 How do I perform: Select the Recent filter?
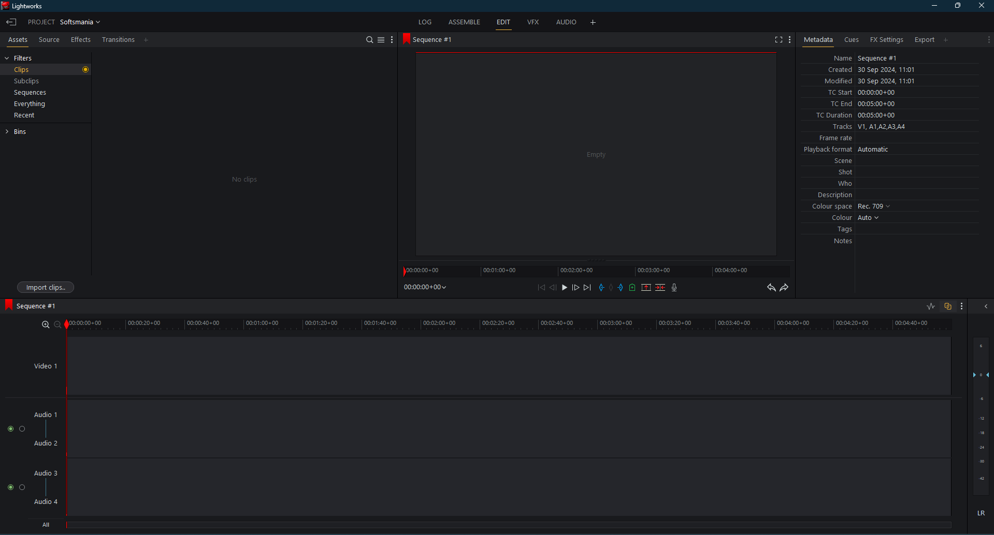[x=24, y=115]
